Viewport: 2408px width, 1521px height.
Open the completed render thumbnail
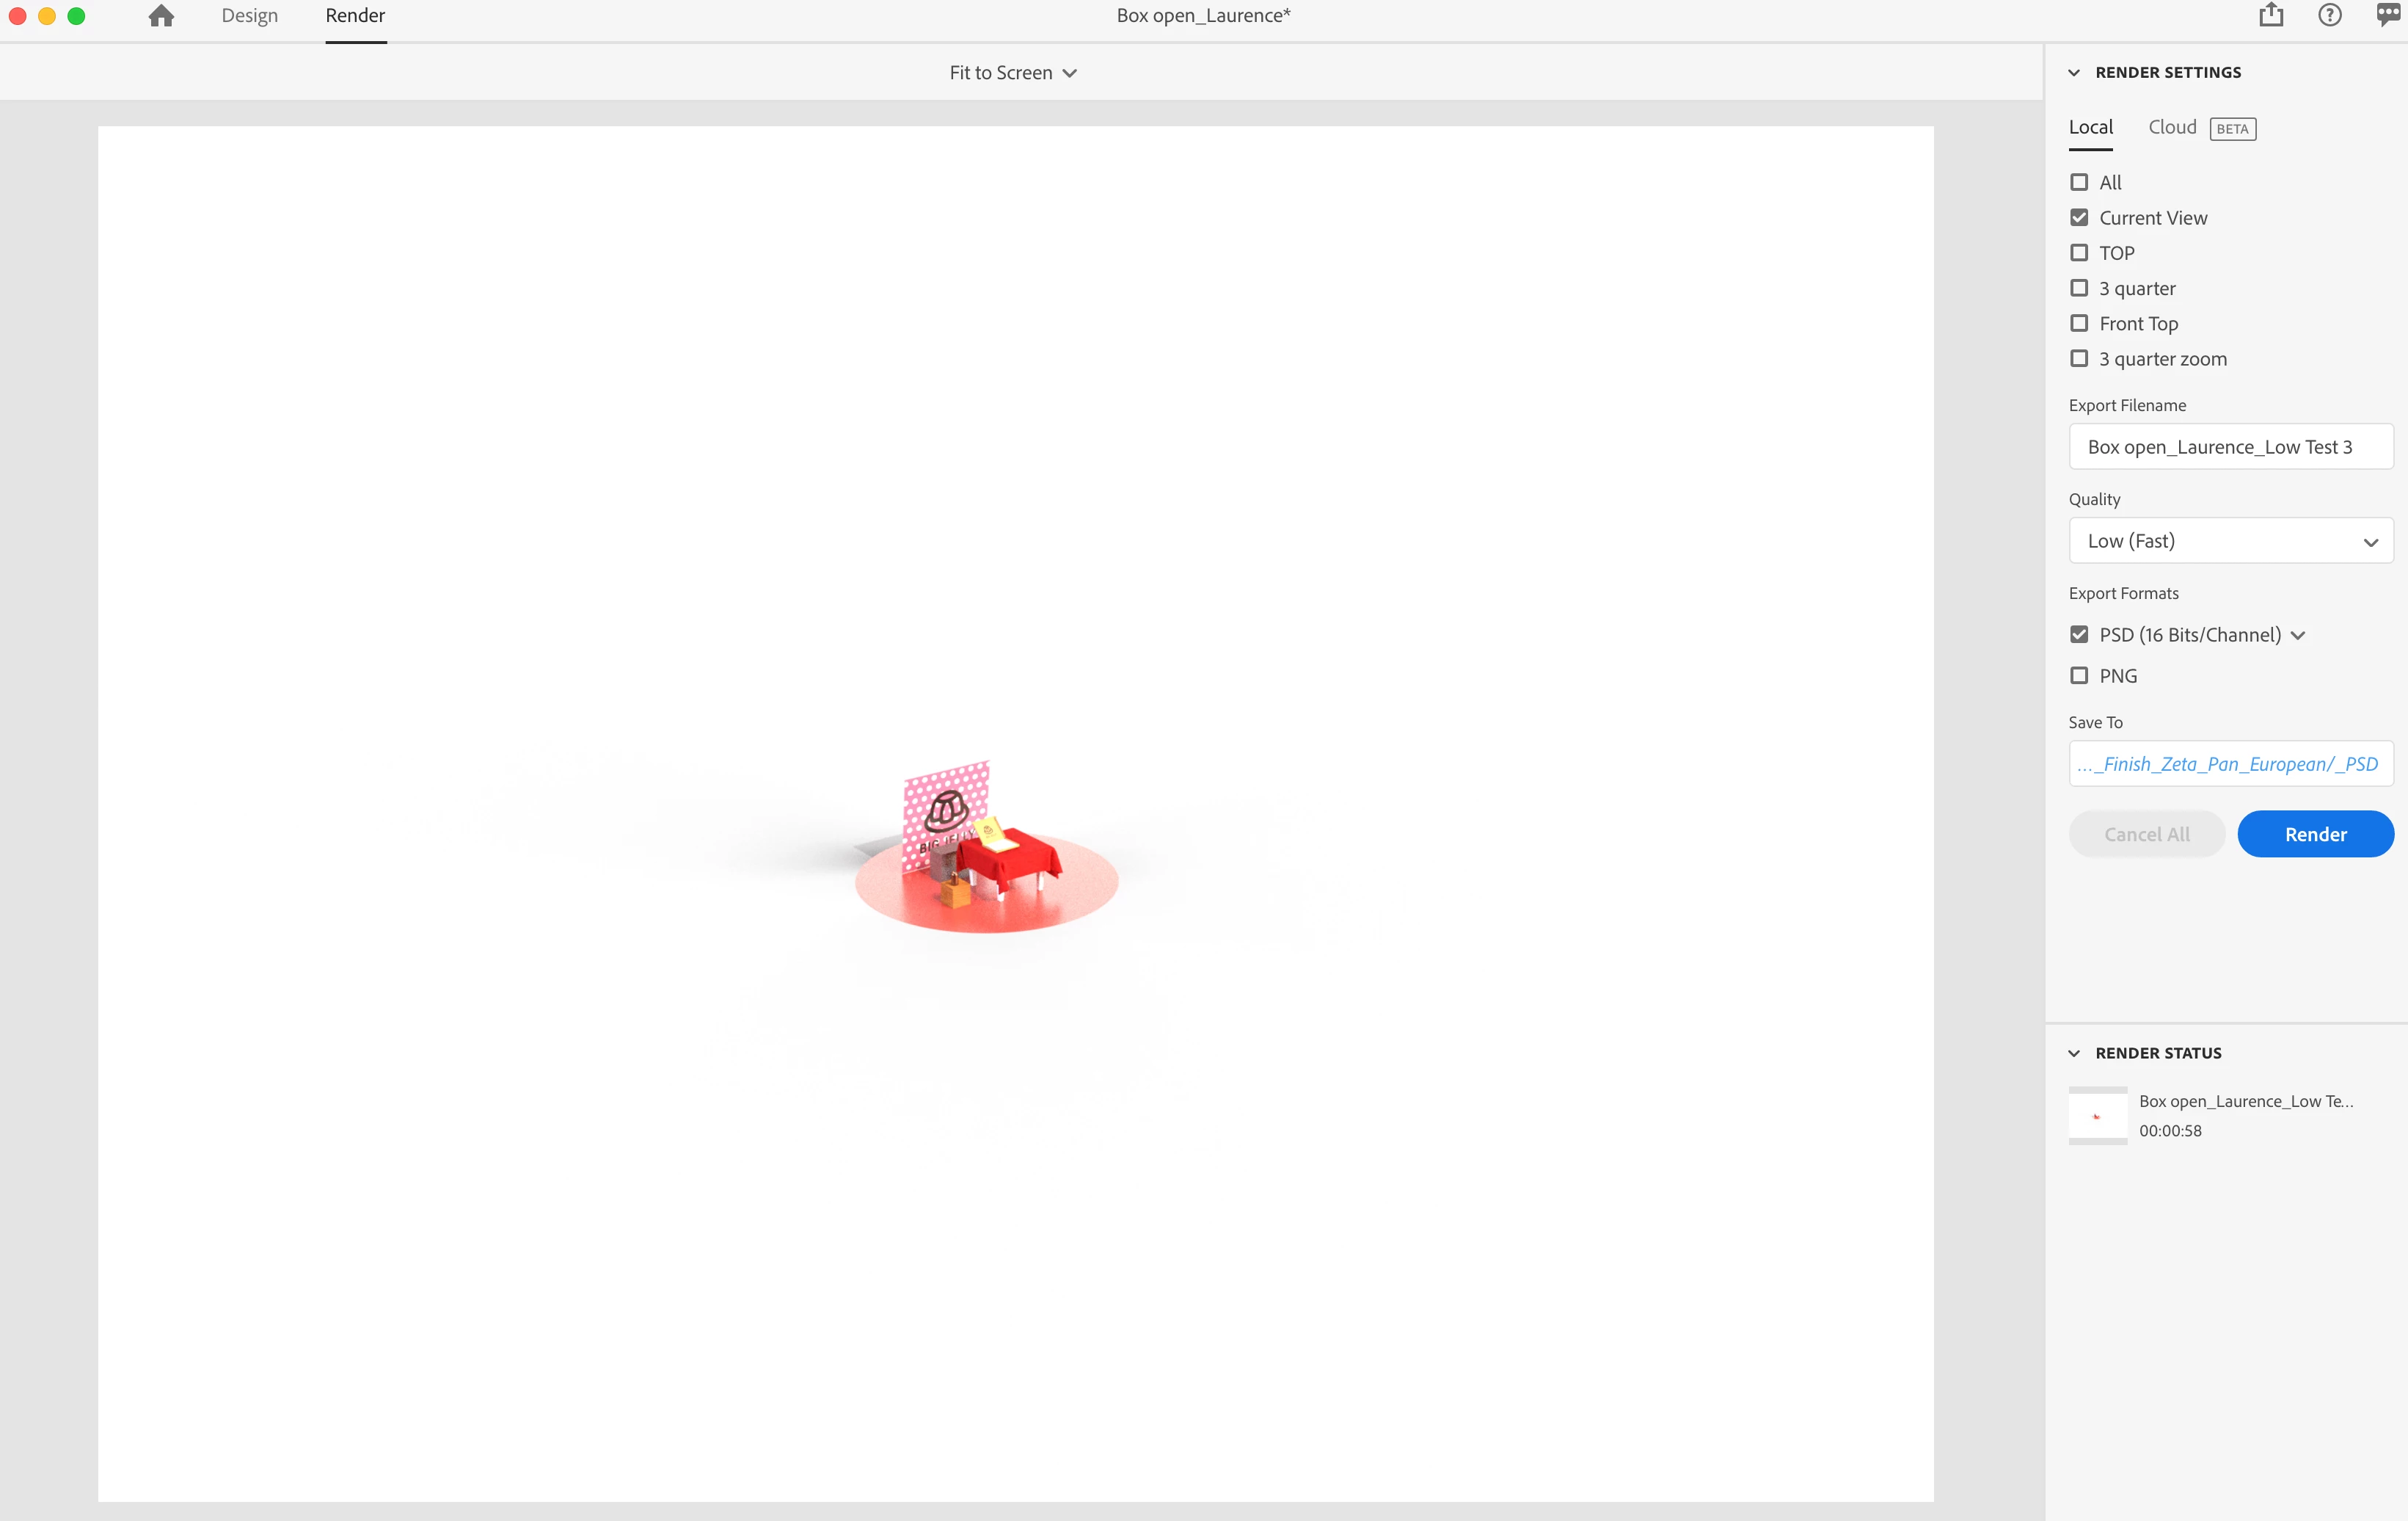tap(2097, 1116)
